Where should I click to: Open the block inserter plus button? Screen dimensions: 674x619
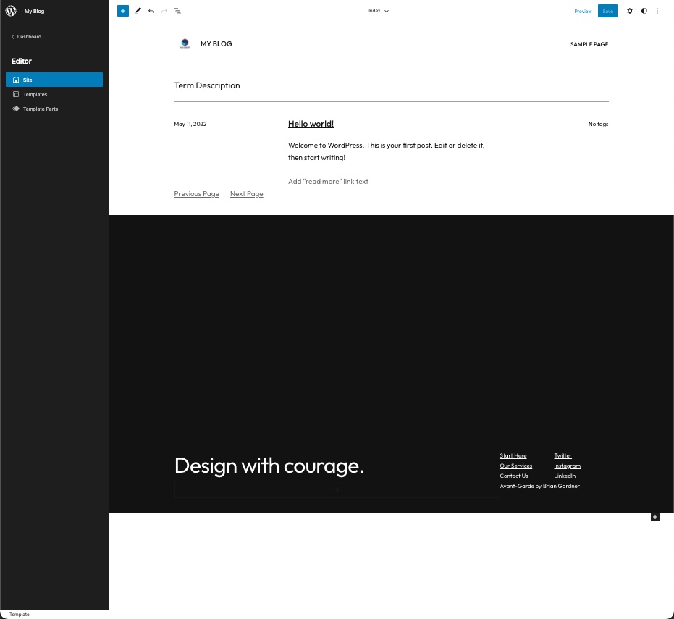pos(123,11)
